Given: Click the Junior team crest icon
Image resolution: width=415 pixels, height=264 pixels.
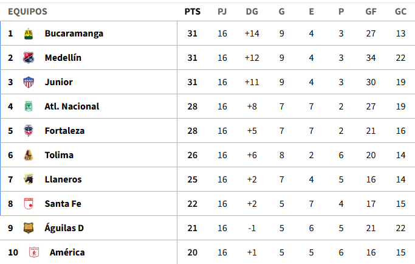Looking at the screenshot, I should 28,82.
